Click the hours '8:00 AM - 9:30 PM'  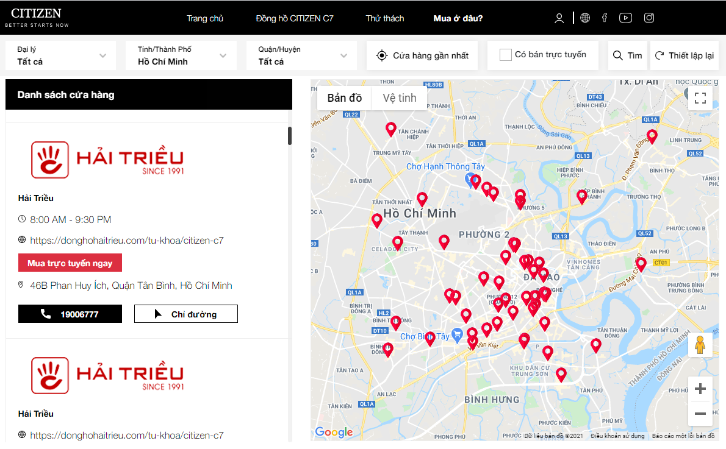click(x=70, y=220)
